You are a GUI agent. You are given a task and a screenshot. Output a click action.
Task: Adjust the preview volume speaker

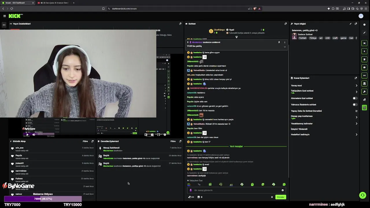[34, 134]
